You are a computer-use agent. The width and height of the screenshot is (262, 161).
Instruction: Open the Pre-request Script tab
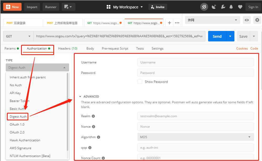click(x=115, y=49)
